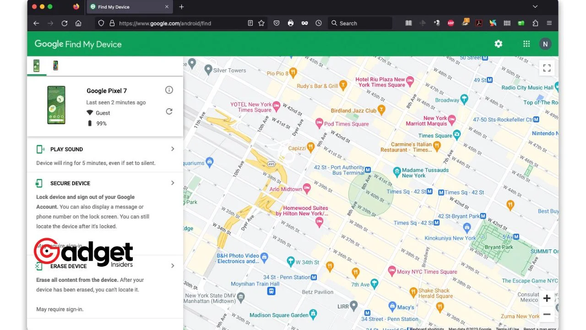Screen dimensions: 586x330
Task: Click the B&H Photo Video label
Action: coord(238,258)
